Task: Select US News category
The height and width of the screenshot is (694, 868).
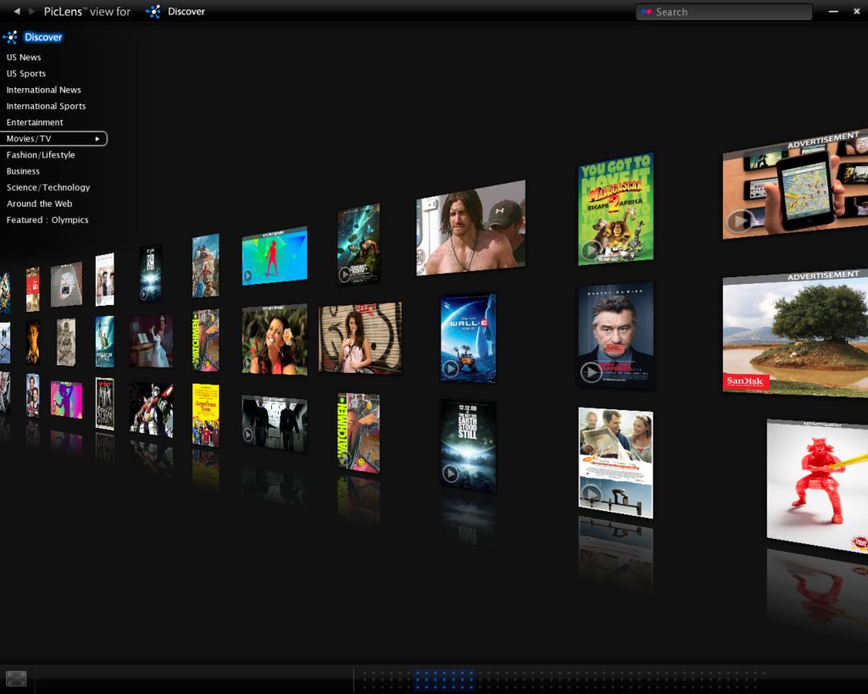Action: 24,57
